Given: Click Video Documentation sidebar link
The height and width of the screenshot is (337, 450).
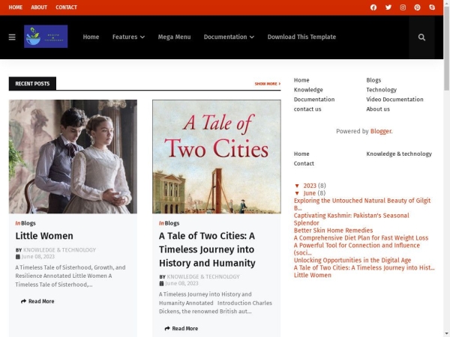Looking at the screenshot, I should tap(394, 100).
